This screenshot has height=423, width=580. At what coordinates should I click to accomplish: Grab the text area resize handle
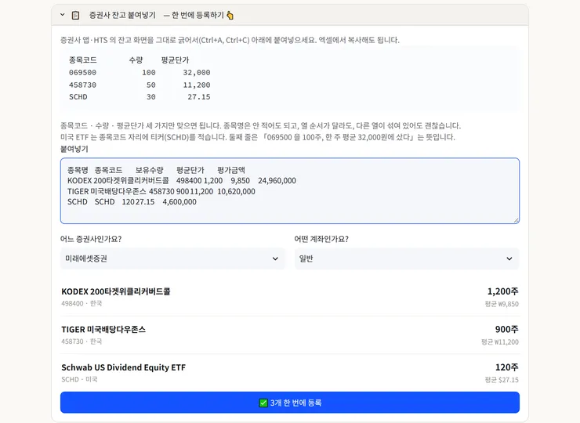pos(517,220)
